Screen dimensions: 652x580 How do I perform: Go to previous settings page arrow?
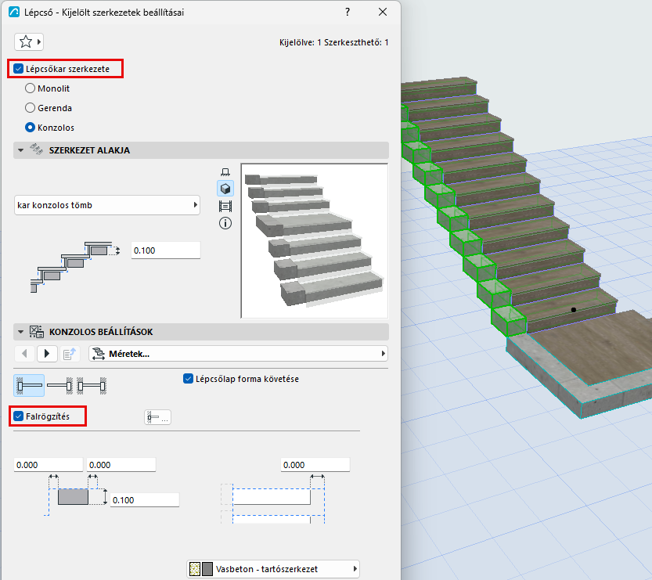click(x=24, y=354)
